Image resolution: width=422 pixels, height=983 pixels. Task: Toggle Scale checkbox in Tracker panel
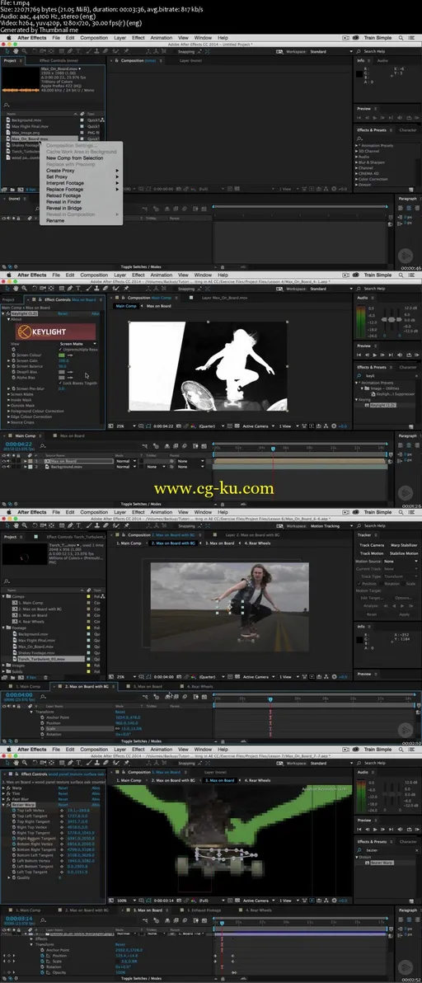[x=404, y=584]
